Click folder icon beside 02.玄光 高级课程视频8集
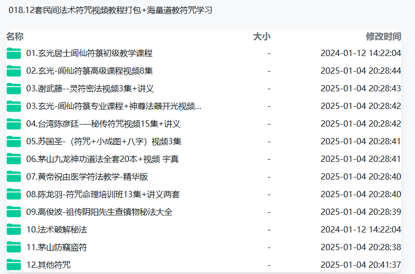Screen dimensions: 415x274 (13, 71)
